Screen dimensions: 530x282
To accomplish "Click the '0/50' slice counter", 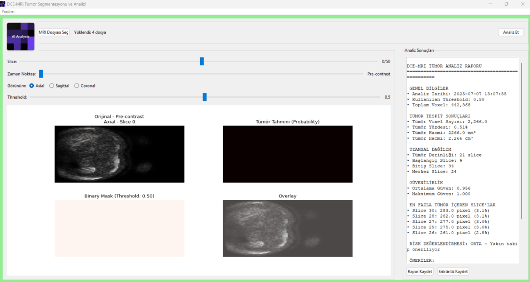I will pos(386,62).
